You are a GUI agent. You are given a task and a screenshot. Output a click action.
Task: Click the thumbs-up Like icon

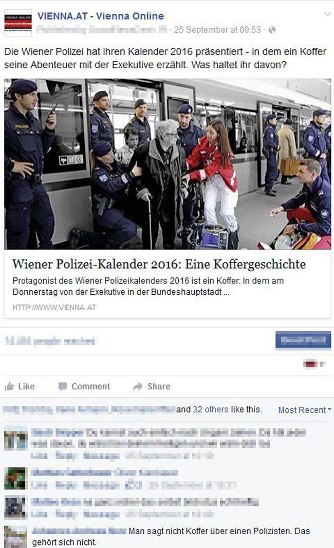pos(9,386)
